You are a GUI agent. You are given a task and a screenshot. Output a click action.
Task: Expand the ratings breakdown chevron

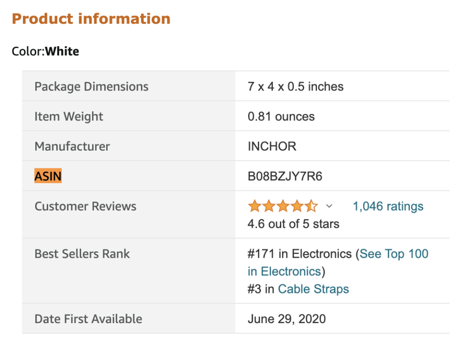329,206
